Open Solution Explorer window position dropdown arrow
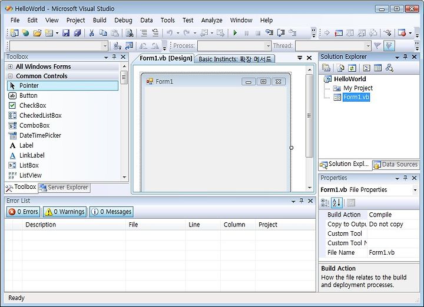 click(397, 57)
